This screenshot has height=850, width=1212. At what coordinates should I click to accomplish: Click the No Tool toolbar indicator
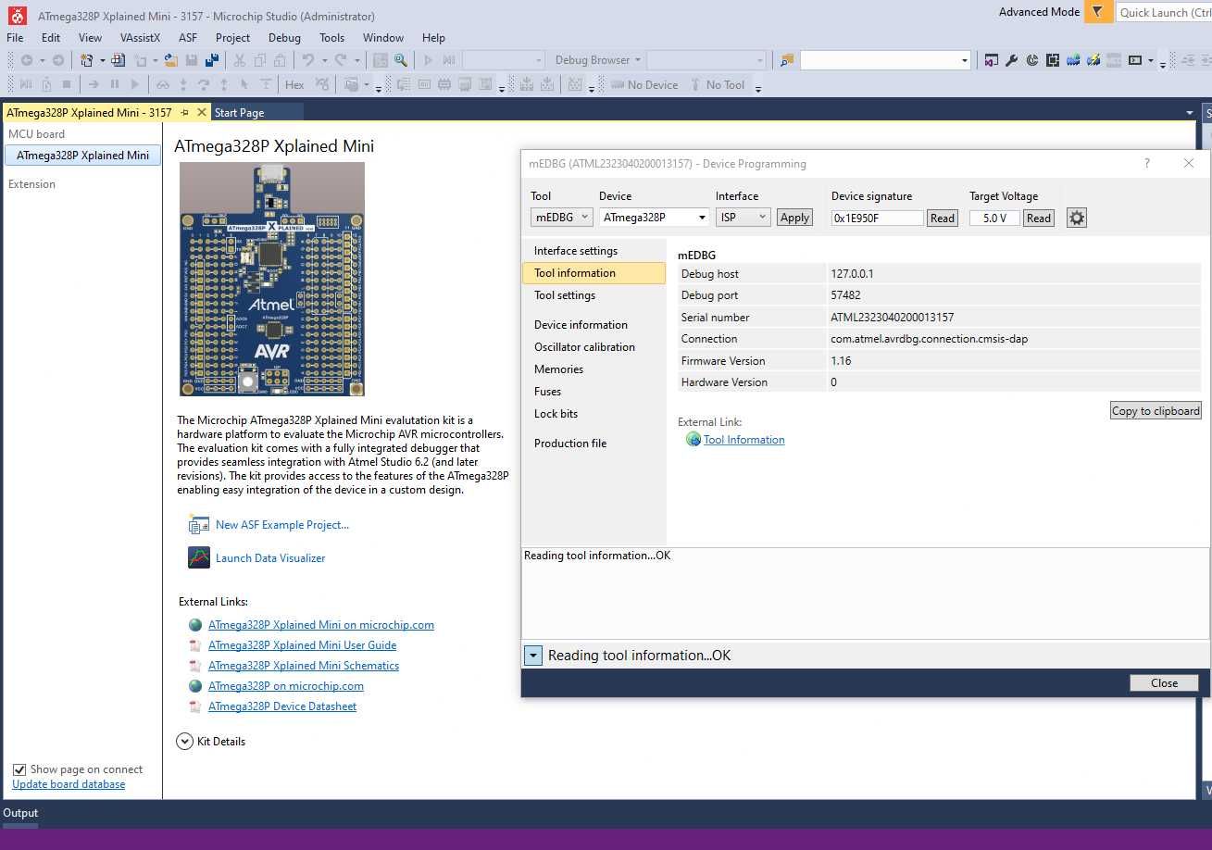(x=718, y=85)
